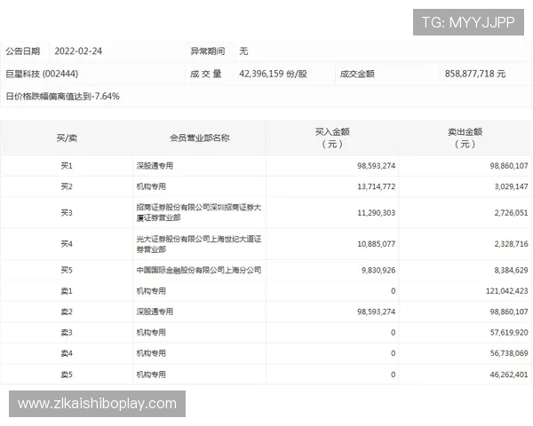This screenshot has width=533, height=426.
Task: Click the 会员营业部名称 column header
Action: (x=200, y=138)
